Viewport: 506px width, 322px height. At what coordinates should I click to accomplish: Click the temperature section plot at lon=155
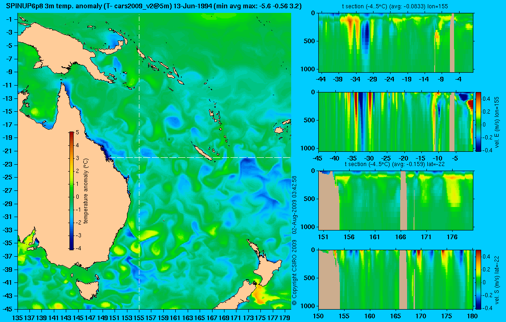pos(396,43)
